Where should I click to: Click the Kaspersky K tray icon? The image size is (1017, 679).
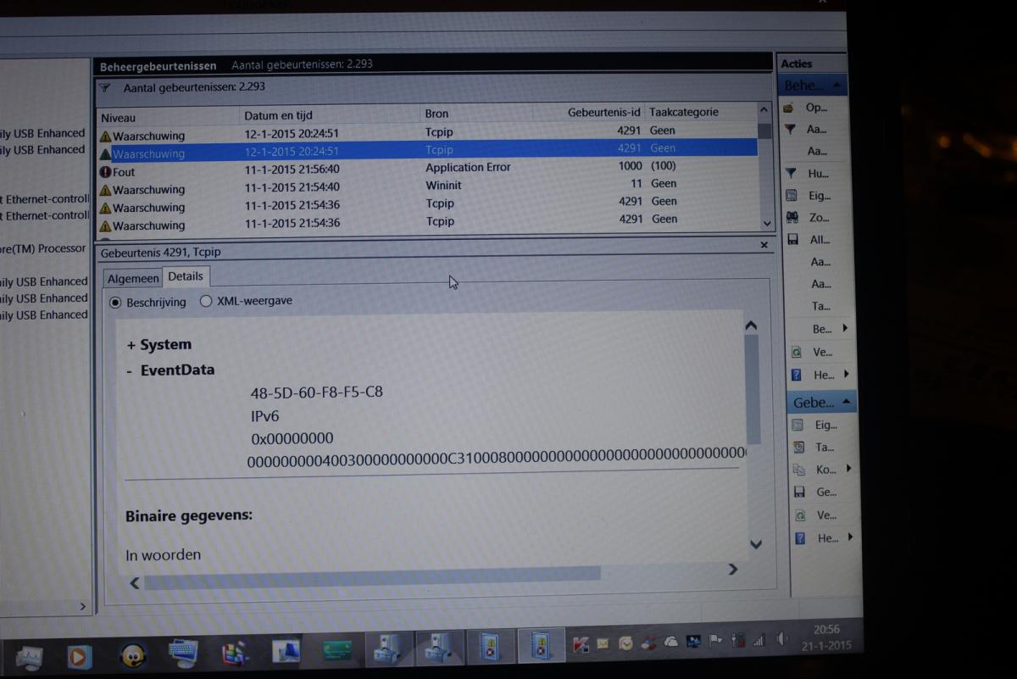click(581, 644)
